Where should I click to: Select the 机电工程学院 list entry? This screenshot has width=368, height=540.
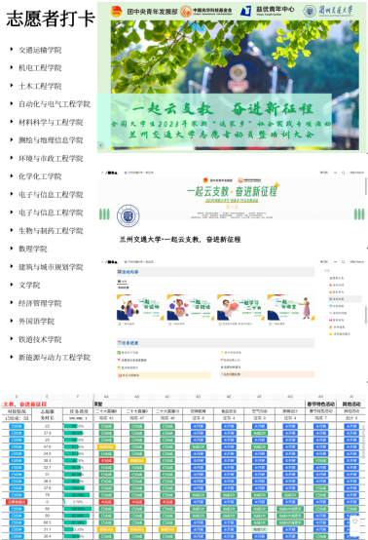click(40, 68)
